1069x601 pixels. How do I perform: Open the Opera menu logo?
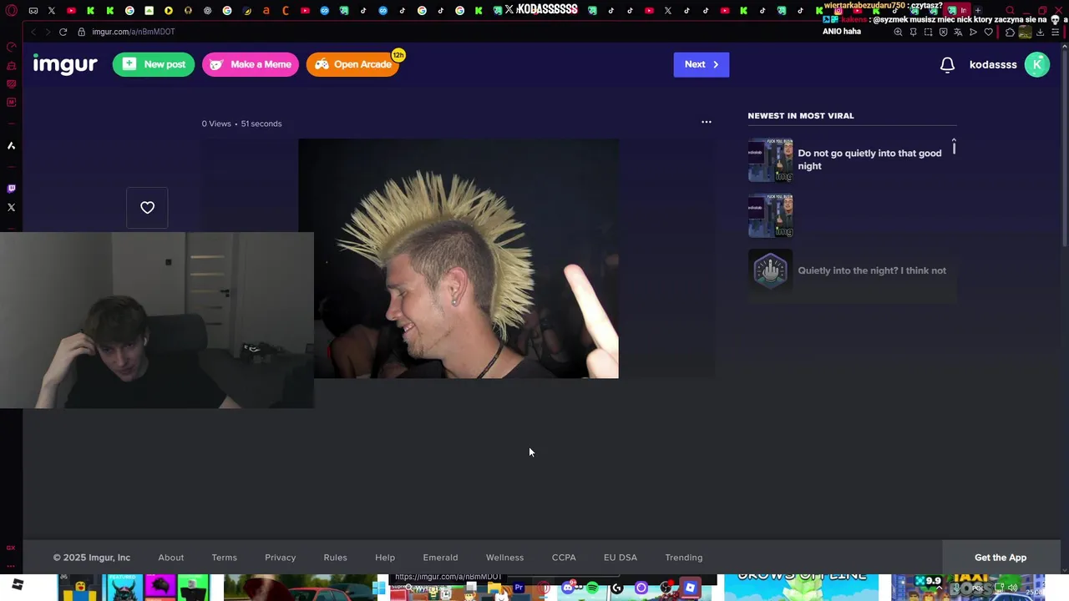pos(12,11)
